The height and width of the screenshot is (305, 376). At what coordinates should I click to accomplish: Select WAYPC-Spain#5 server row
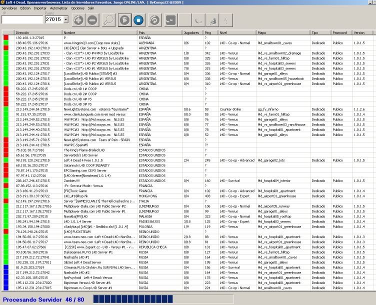188,145
